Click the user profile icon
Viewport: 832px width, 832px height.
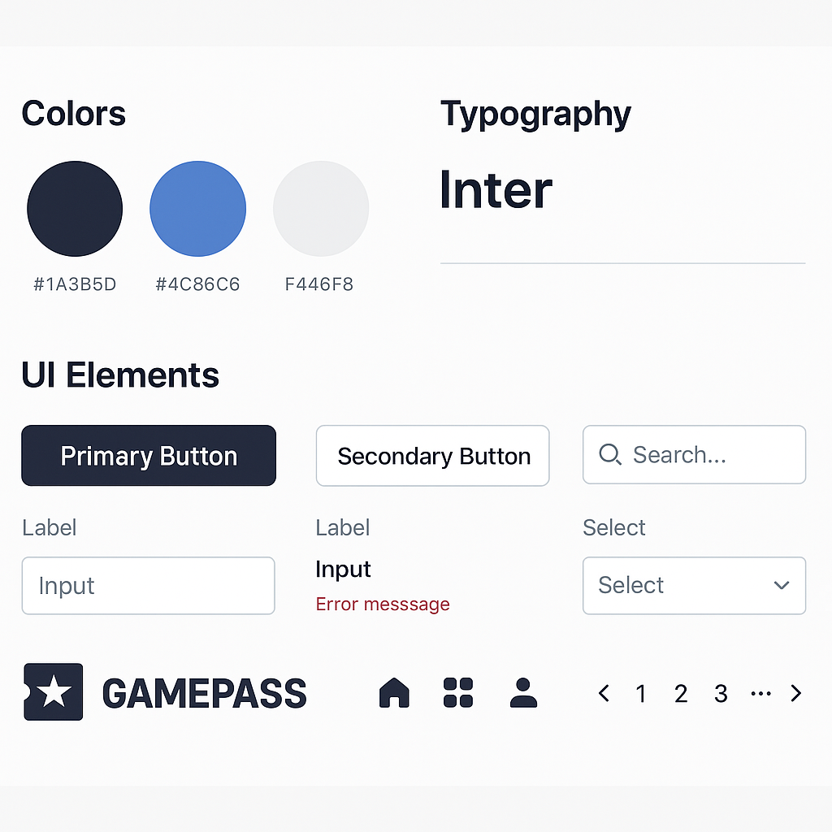click(523, 693)
